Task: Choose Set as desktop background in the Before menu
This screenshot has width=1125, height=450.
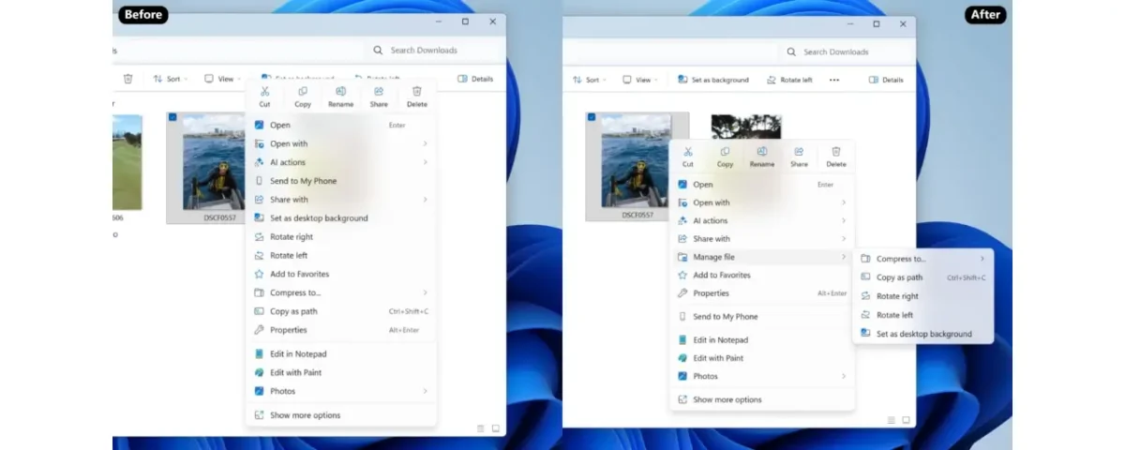Action: (341, 218)
